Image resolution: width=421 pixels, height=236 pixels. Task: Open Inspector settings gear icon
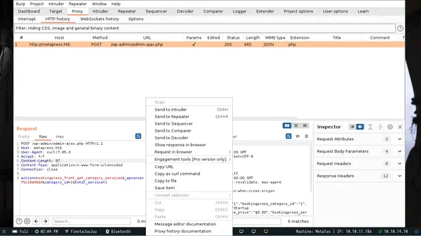390,127
